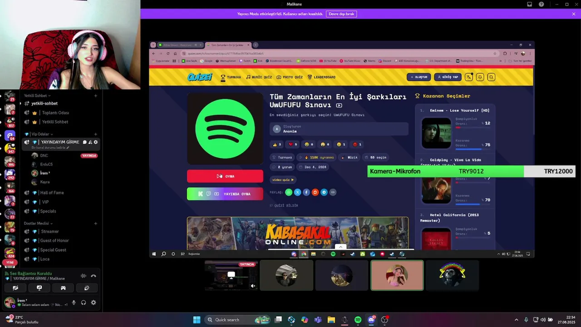
Task: Edit YAYINDAYIM GİRME channel settings gear
Action: click(x=95, y=142)
